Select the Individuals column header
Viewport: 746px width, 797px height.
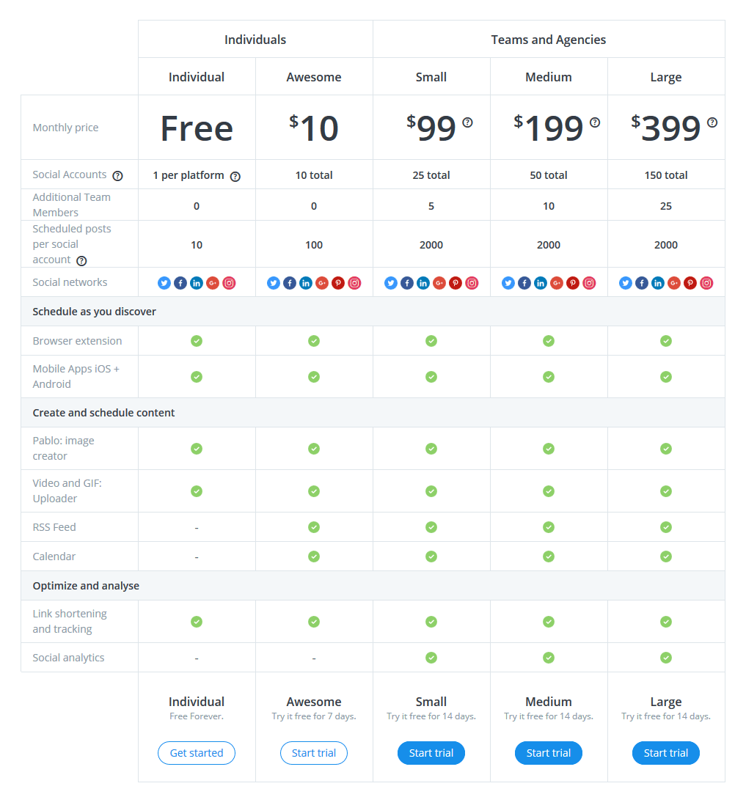255,39
